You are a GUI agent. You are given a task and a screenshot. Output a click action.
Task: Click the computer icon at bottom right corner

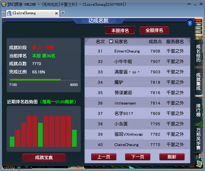click(199, 164)
